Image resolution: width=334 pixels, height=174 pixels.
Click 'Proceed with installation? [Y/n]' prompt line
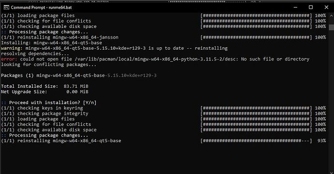click(x=49, y=103)
